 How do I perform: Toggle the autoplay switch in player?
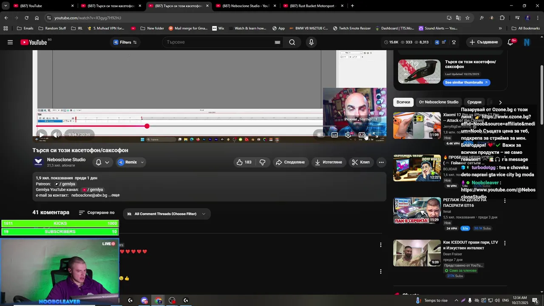pyautogui.click(x=320, y=135)
